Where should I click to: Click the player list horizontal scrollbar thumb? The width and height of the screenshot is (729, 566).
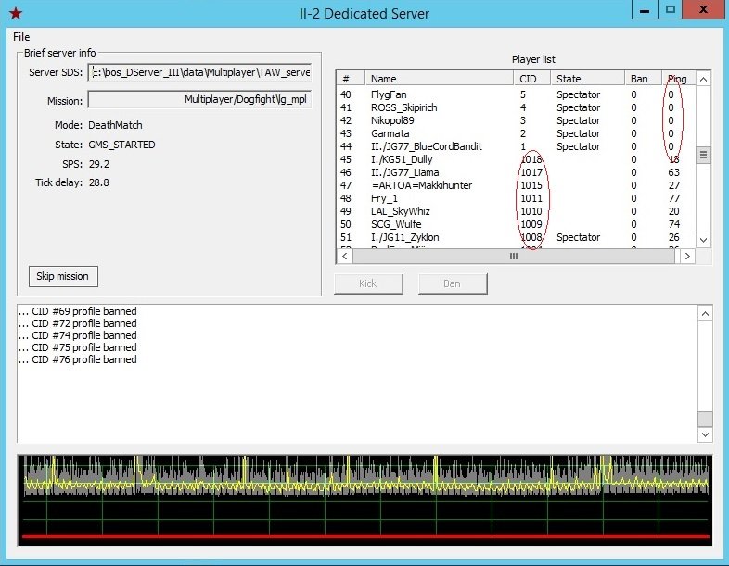point(513,256)
